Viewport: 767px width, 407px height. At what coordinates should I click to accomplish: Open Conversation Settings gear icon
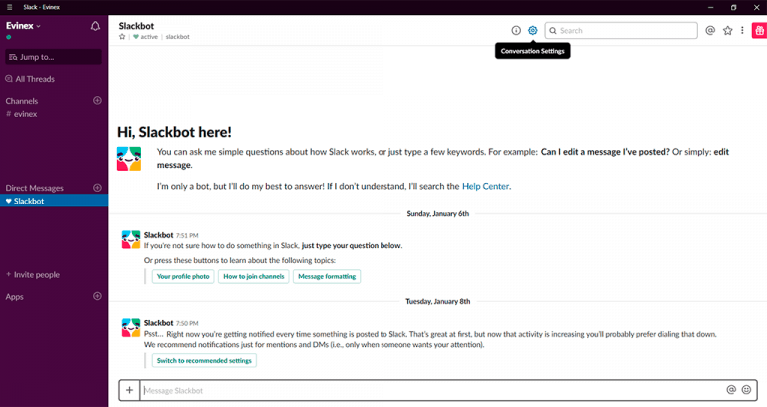(532, 30)
